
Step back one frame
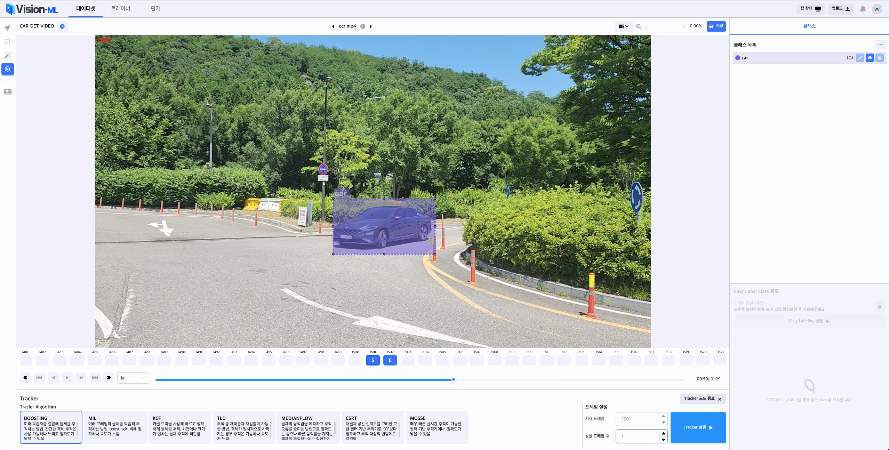pyautogui.click(x=53, y=378)
